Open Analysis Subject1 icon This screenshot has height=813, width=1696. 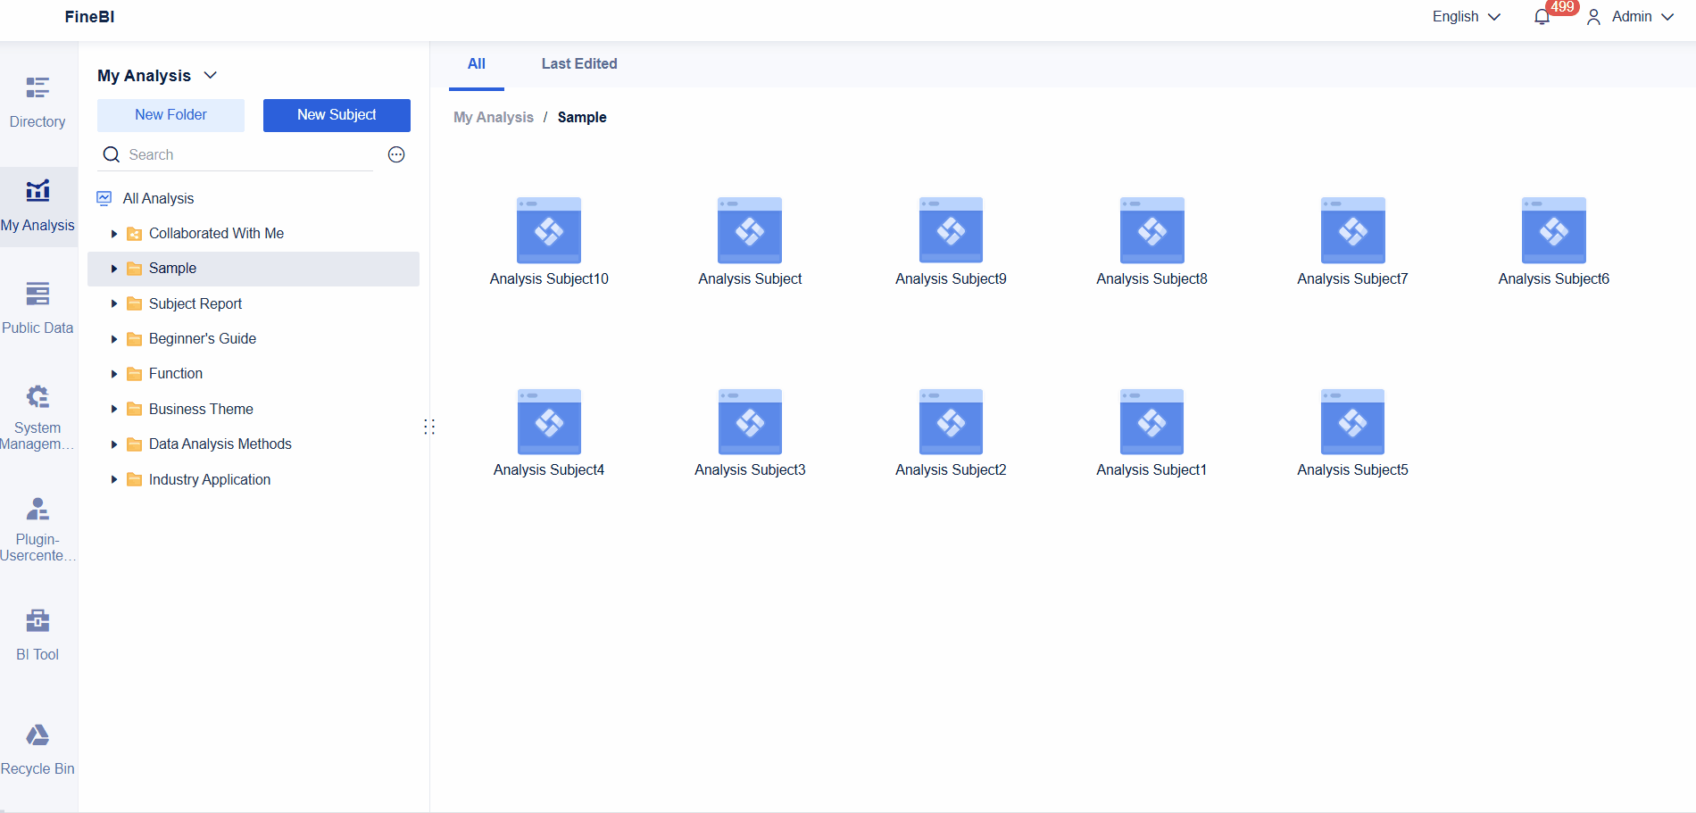tap(1151, 421)
